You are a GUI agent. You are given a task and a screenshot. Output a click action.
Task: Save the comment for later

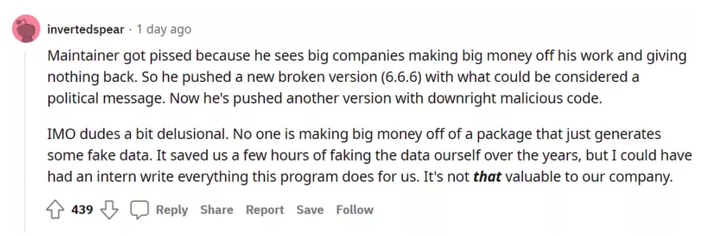click(x=310, y=210)
